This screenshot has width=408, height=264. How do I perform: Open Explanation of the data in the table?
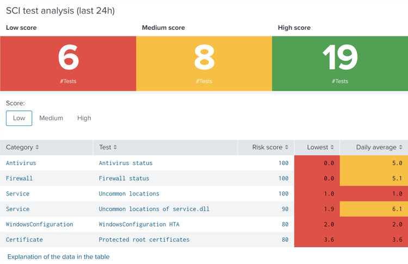tap(59, 257)
